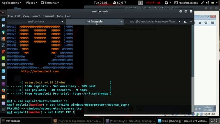Image resolution: width=220 pixels, height=124 pixels.
Task: Open the Files folder icon in dock
Action: [x=3, y=19]
